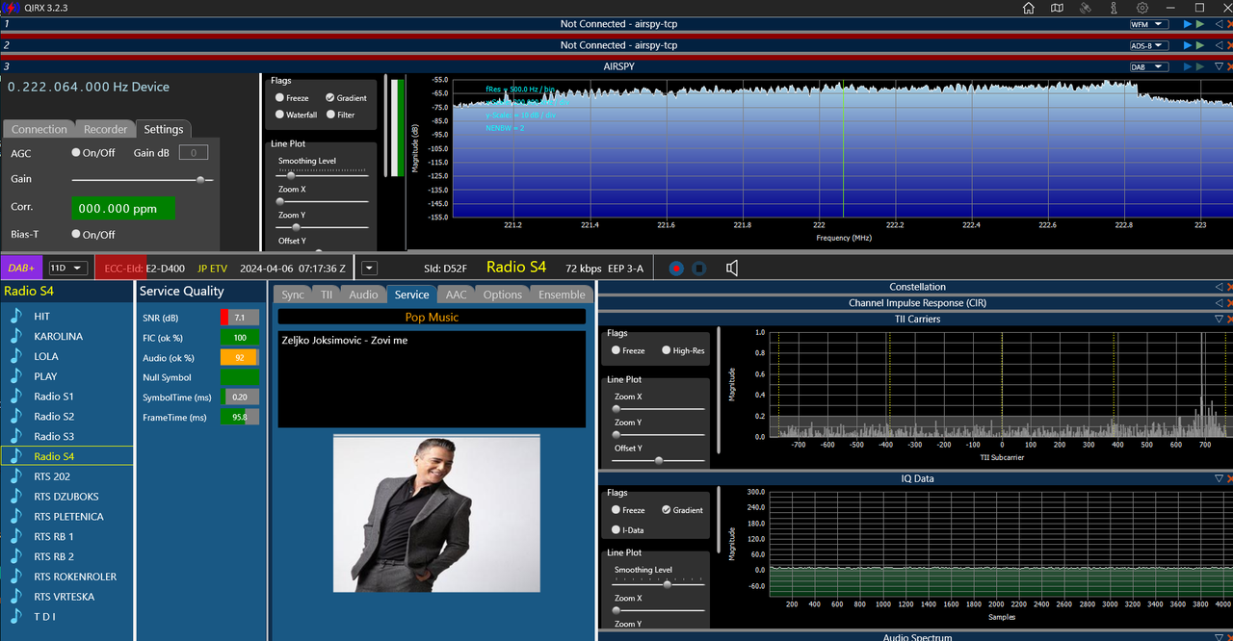Click blue play arrow on WFM receiver
1233x641 pixels.
click(1188, 24)
